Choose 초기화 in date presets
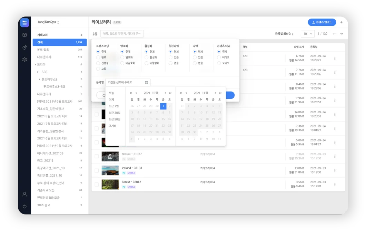Viewport: 366px width, 231px height. (x=112, y=126)
